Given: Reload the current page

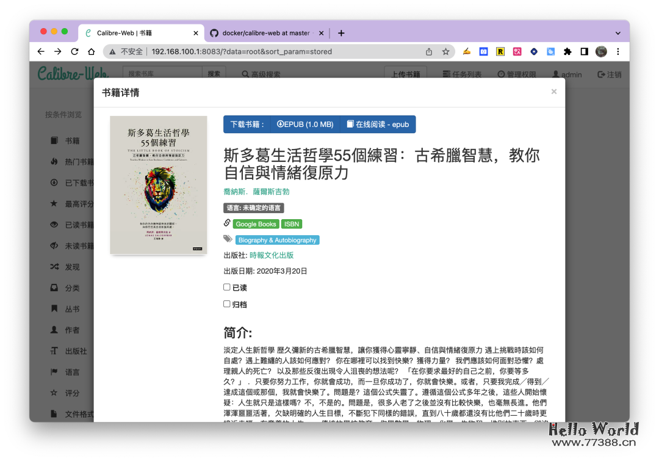Looking at the screenshot, I should coord(74,51).
